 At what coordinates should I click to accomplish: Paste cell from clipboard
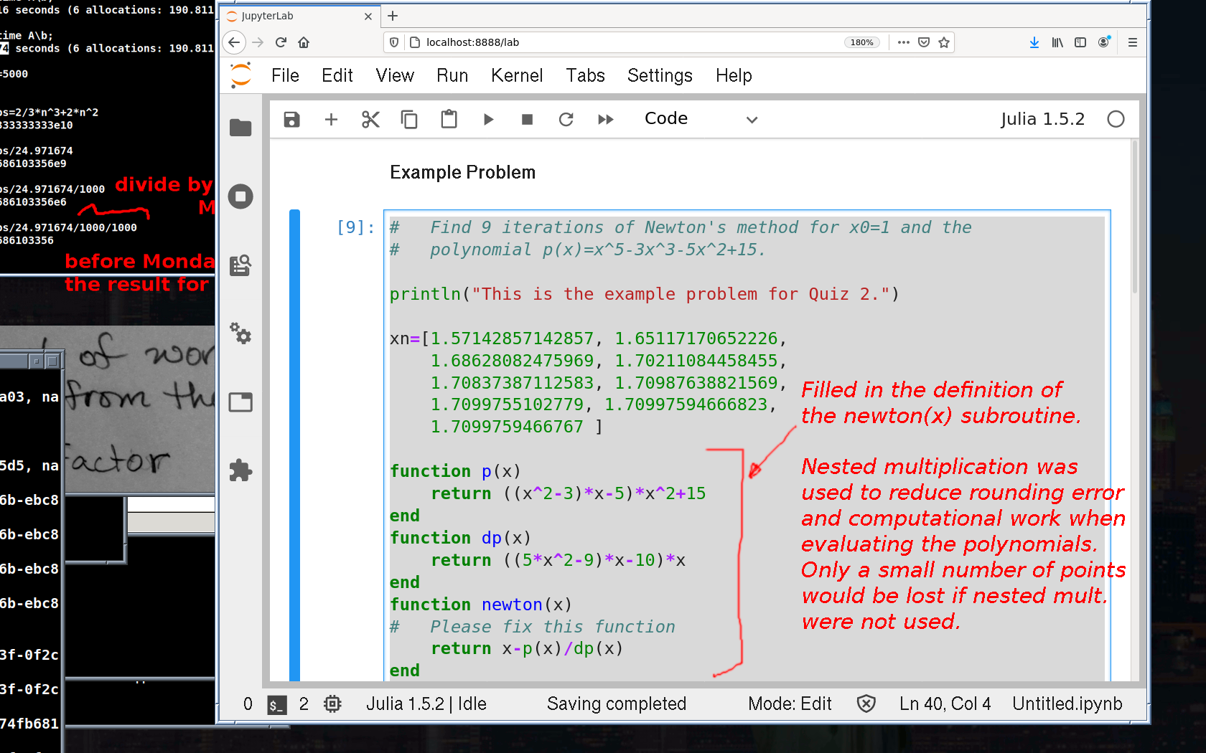coord(449,119)
